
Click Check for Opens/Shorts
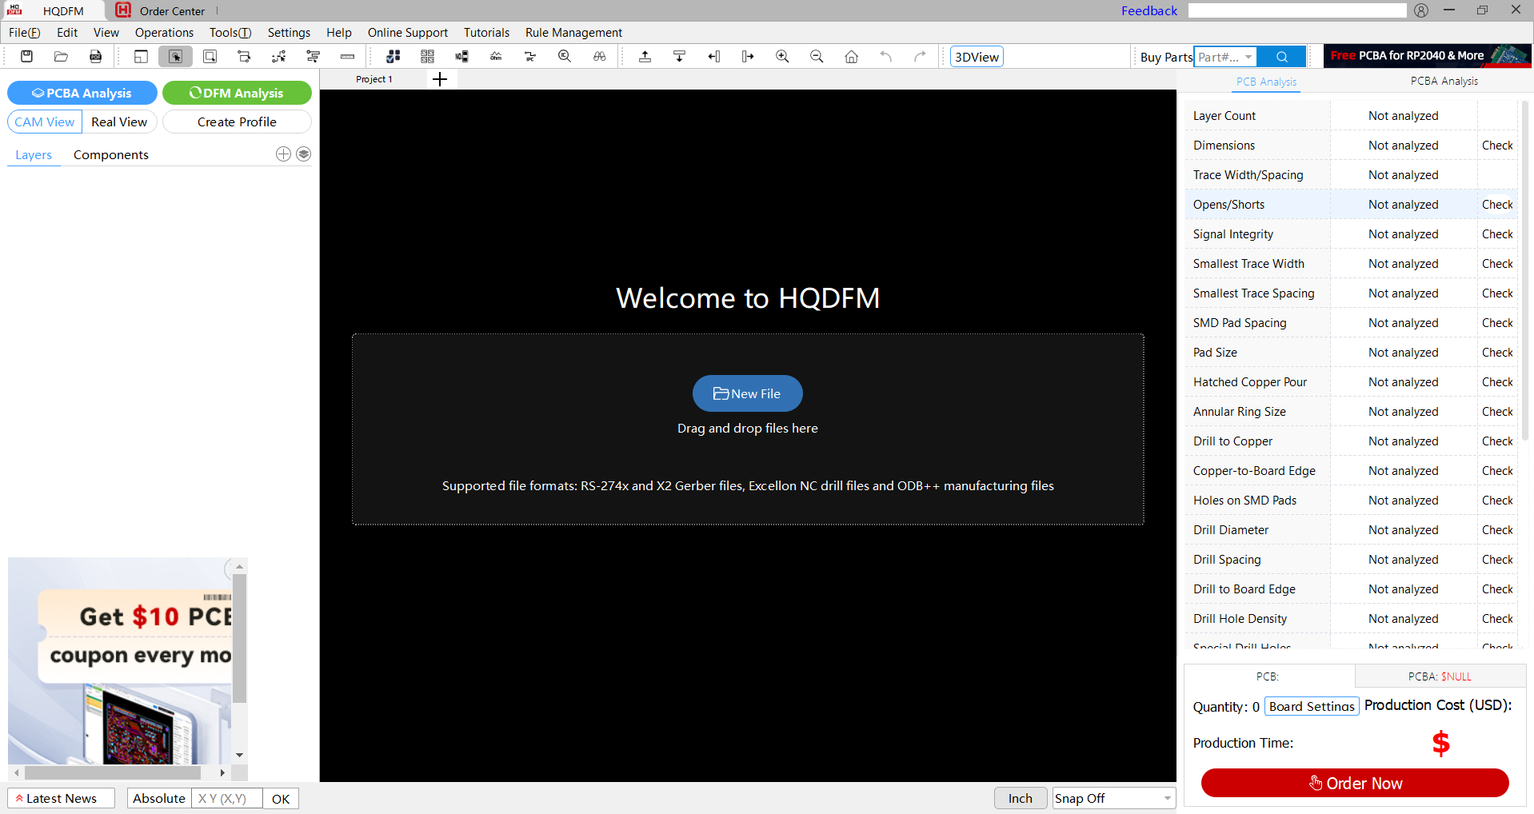click(1497, 204)
